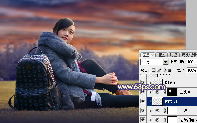Viewport: 197px width, 123px height.
Task: Hide the 图层 13 layer
Action: coord(143,101)
